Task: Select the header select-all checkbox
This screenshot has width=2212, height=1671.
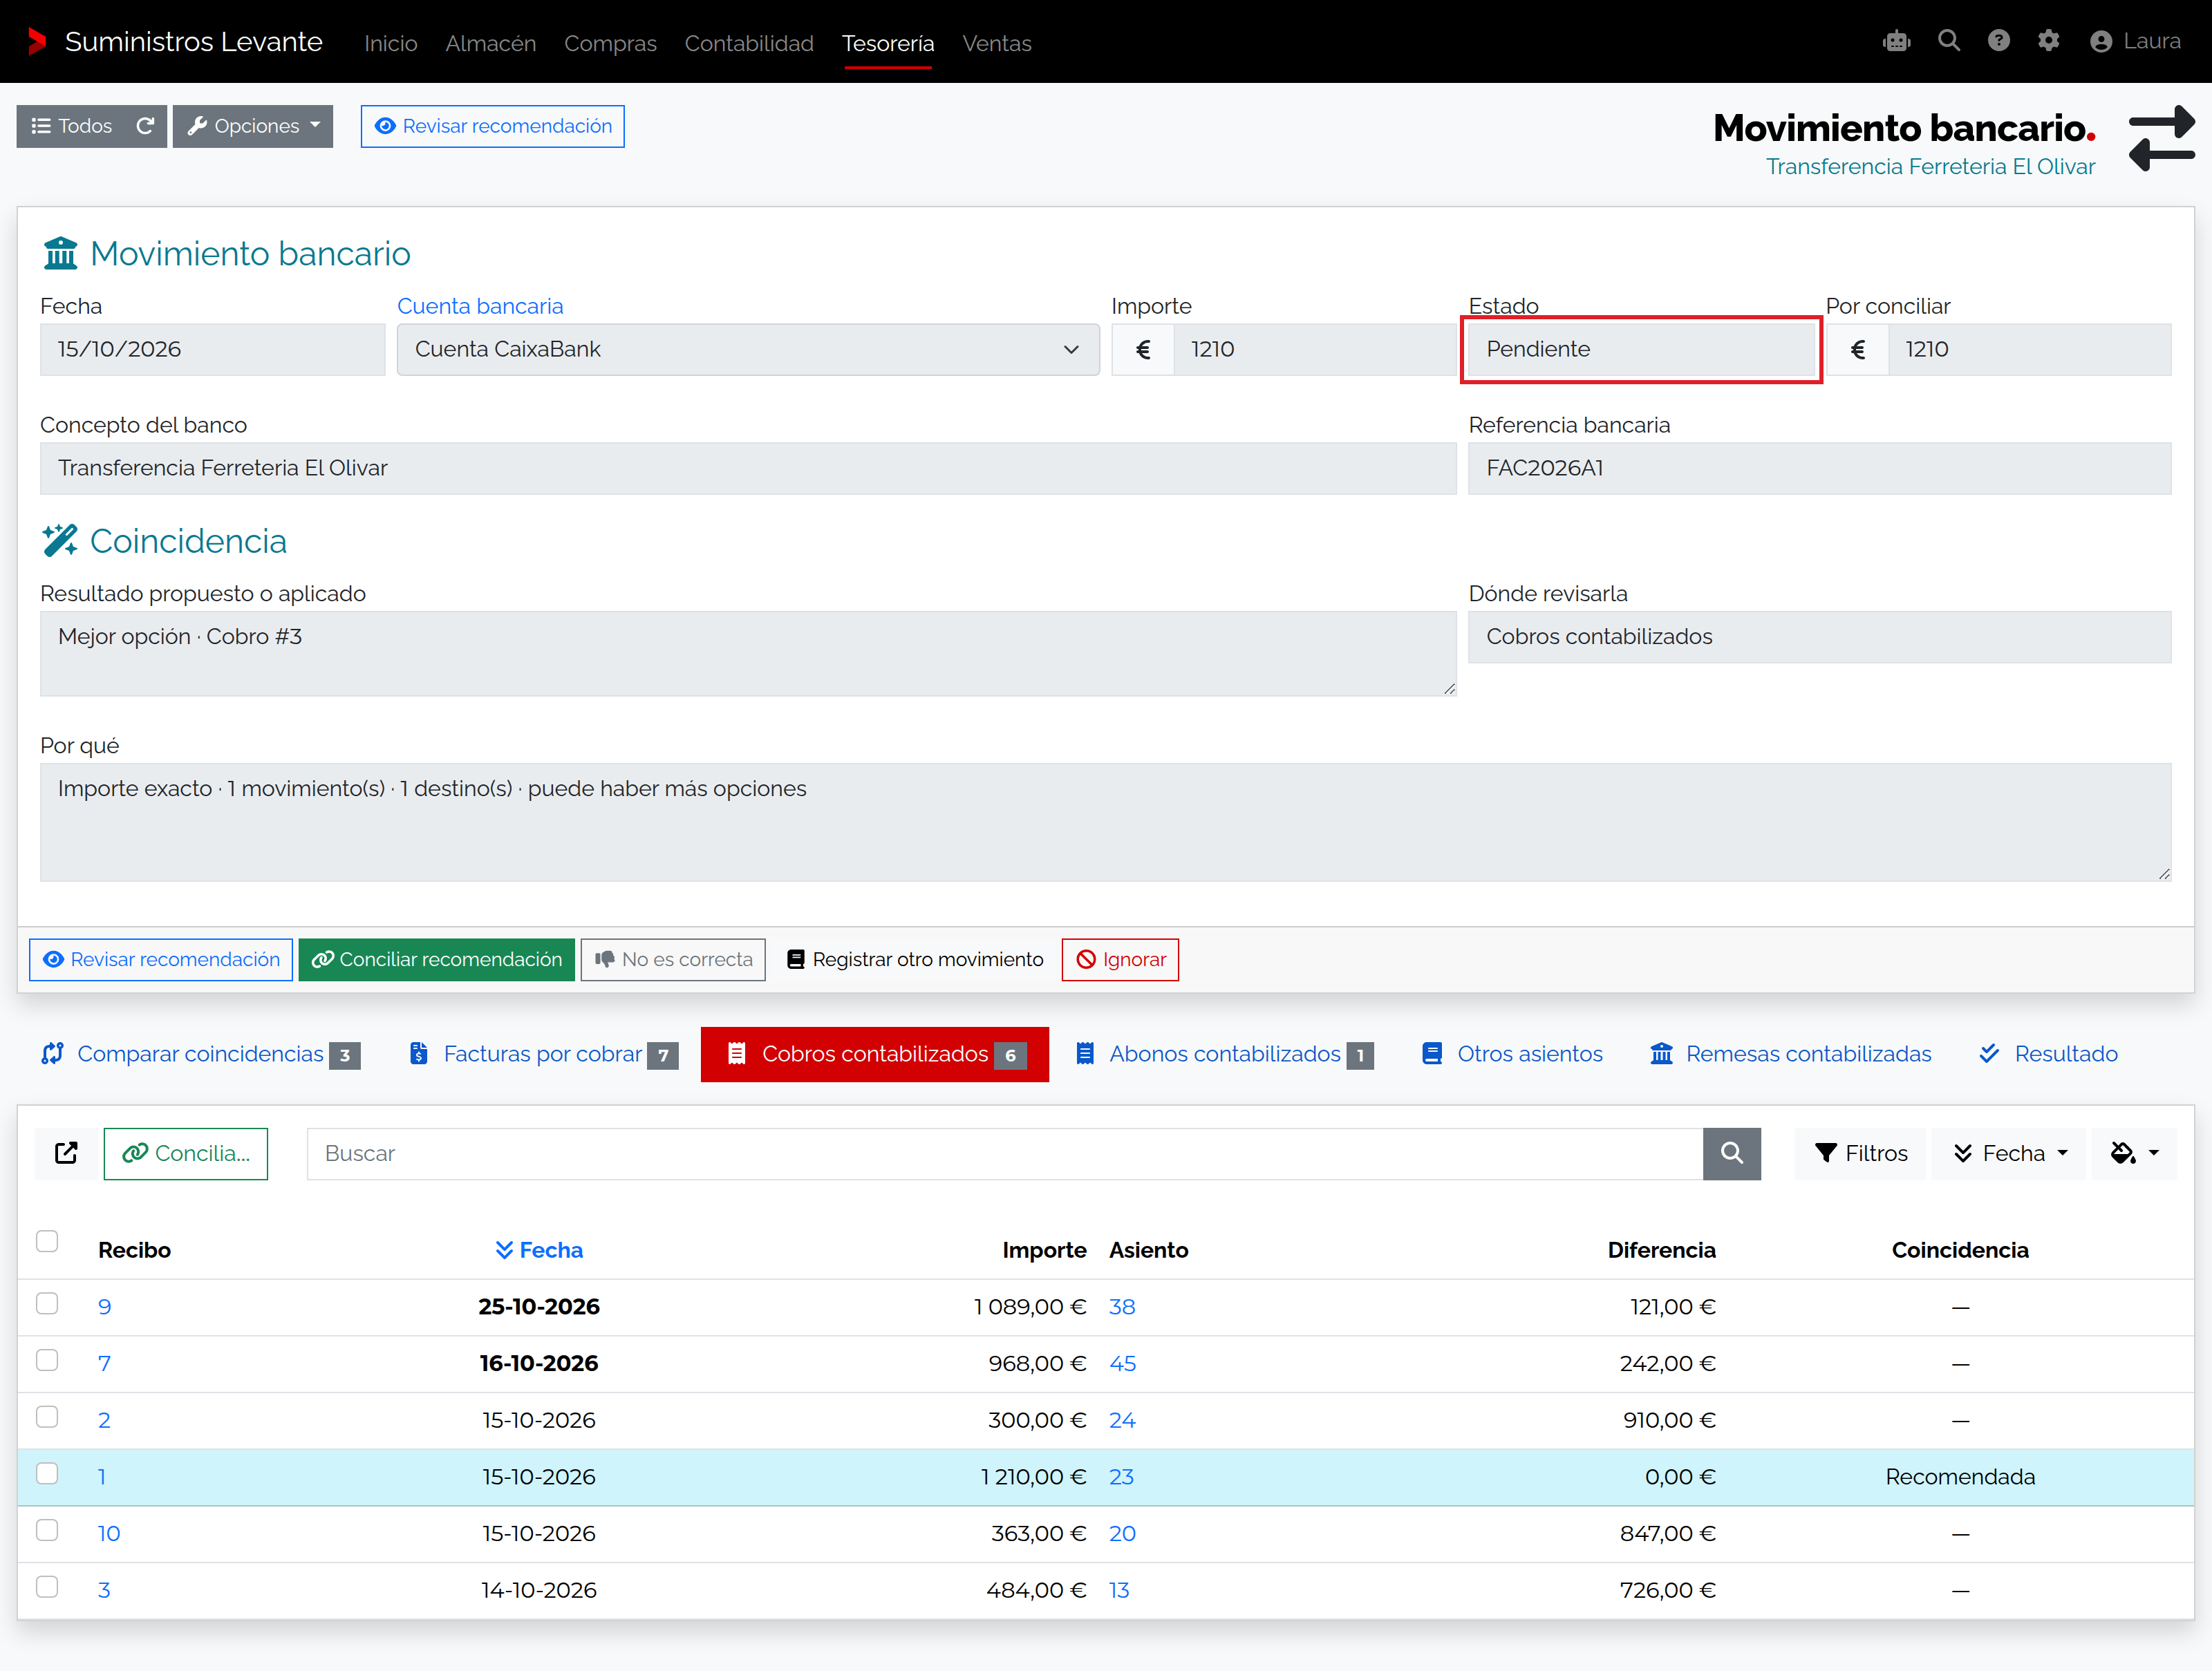Action: 47,1241
